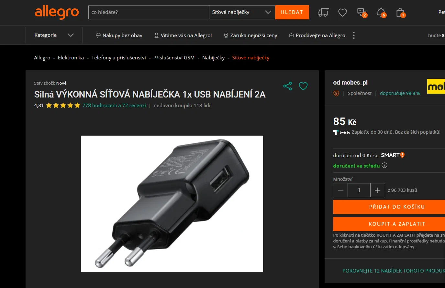Open the delivery truck icon in header

323,12
